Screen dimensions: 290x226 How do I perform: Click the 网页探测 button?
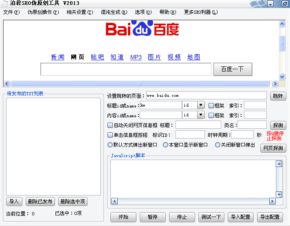coord(273,148)
